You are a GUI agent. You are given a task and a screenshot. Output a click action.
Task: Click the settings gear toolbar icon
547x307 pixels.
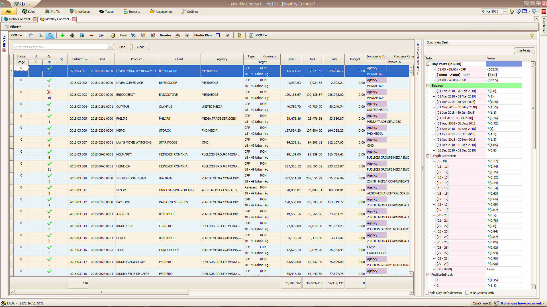pos(31,35)
